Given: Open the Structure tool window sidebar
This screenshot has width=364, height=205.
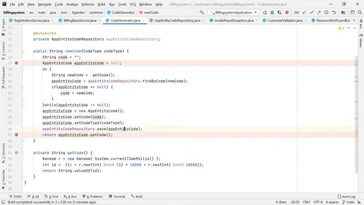Looking at the screenshot, I should point(3,153).
